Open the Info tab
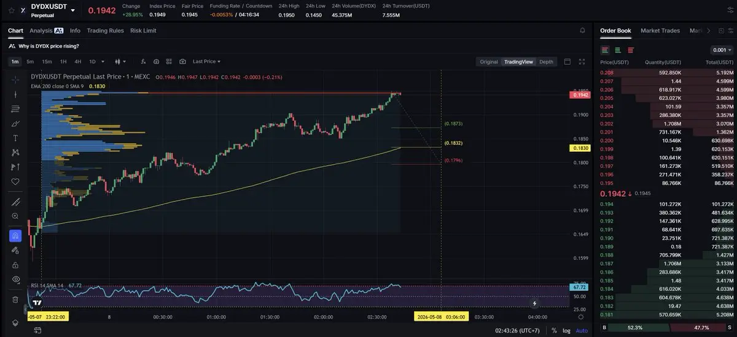The image size is (737, 337). click(75, 30)
